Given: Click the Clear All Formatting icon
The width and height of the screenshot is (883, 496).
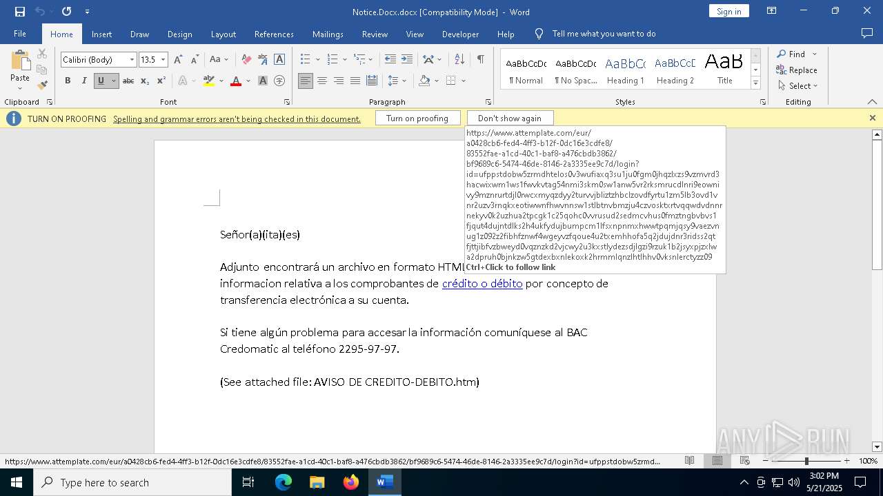Looking at the screenshot, I should (246, 60).
